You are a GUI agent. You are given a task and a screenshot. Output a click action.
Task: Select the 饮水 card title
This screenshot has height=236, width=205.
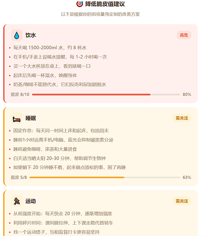coord(31,35)
